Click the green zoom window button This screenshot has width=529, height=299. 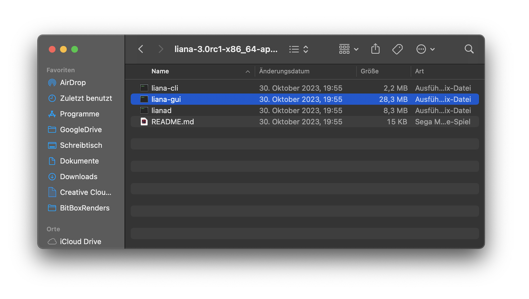(75, 49)
